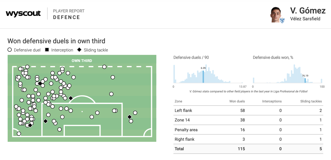Select the Interception square legend icon

[47, 50]
